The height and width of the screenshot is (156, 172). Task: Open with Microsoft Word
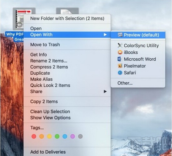pyautogui.click(x=138, y=59)
